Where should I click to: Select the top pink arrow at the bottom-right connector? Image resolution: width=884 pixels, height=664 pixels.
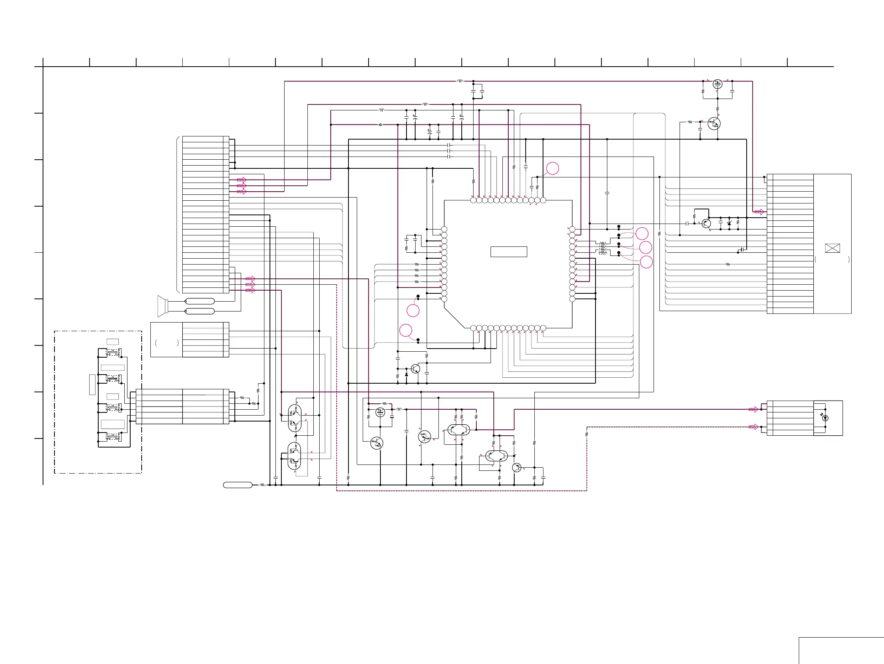753,409
